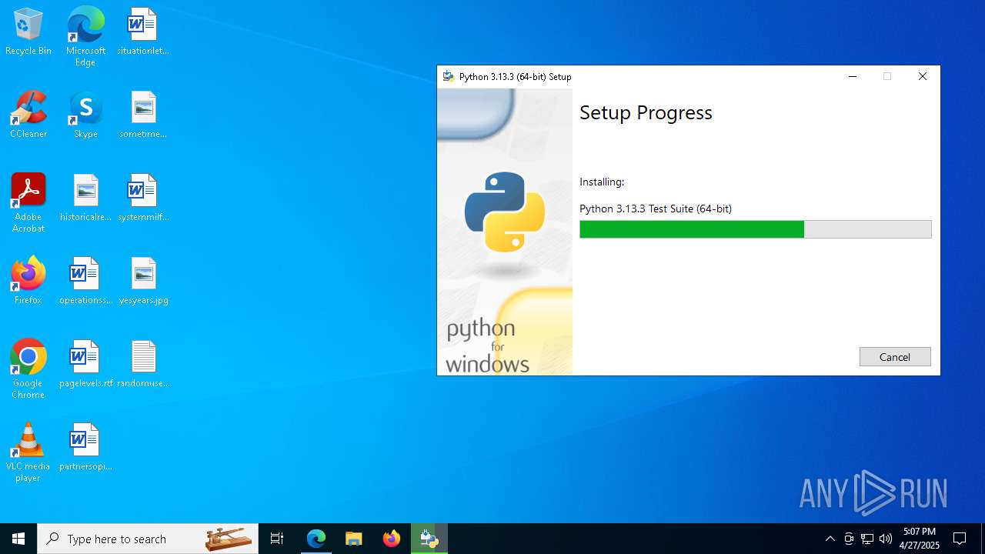
Task: Click the taskbar search box
Action: (148, 539)
